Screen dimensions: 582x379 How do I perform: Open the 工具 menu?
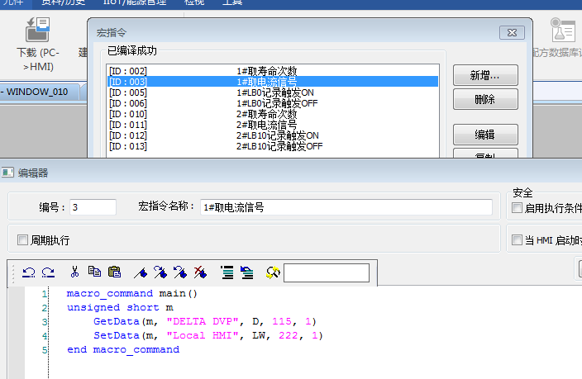[x=233, y=2]
